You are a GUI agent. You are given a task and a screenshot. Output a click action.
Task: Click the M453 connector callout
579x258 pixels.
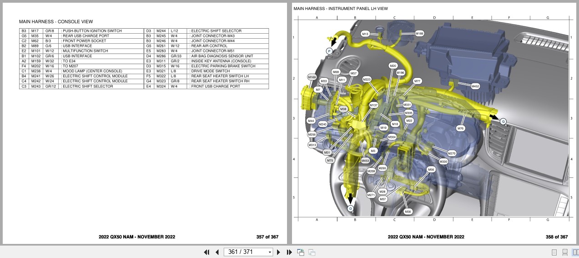tap(365, 161)
